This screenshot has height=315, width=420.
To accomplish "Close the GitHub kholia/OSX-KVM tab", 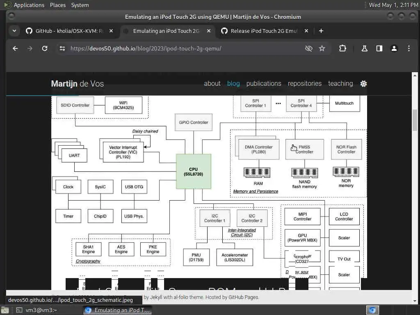I will point(111,31).
